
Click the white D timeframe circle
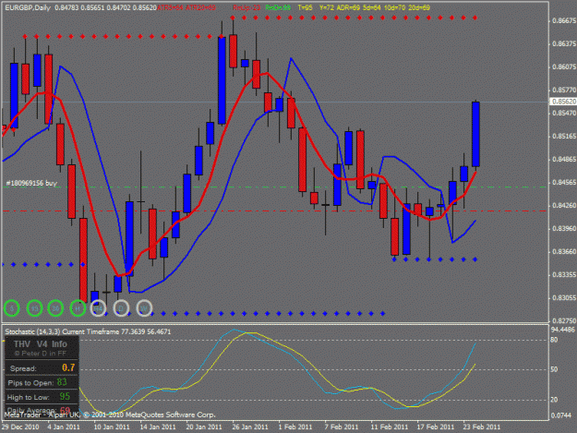[x=121, y=308]
